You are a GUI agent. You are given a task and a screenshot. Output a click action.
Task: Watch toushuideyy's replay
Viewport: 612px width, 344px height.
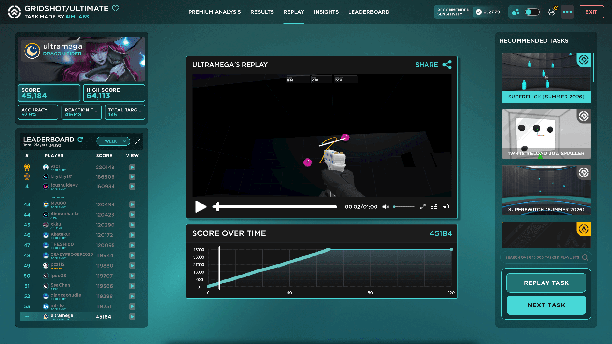(x=132, y=186)
